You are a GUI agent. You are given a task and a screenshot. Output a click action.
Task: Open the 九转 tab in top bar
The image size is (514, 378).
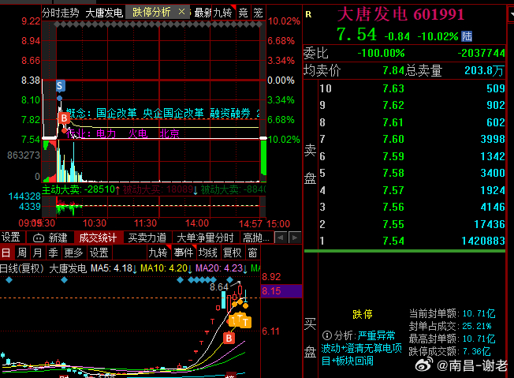[x=222, y=13]
